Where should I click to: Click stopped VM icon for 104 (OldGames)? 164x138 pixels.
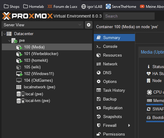click(x=19, y=80)
